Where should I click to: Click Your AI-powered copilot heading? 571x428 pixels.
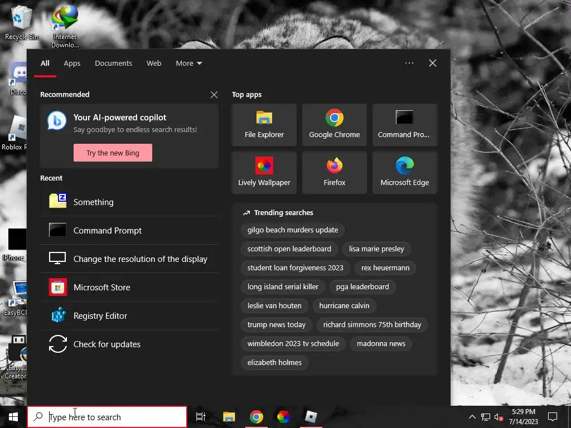click(x=120, y=118)
